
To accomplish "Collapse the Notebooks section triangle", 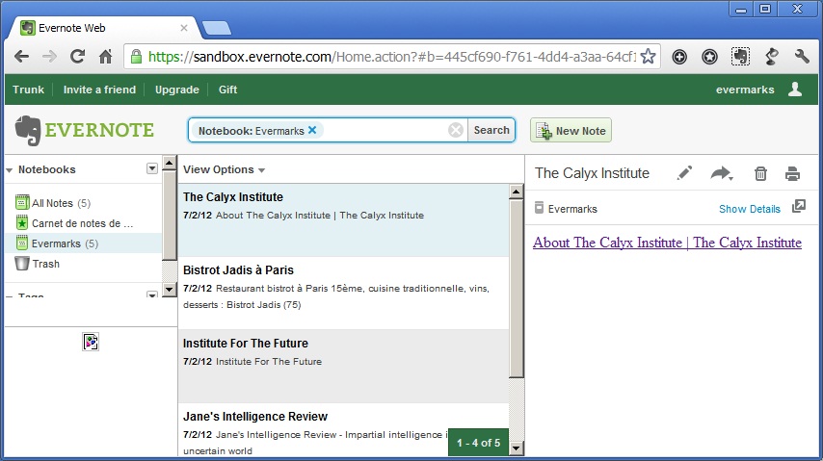I will click(x=9, y=170).
